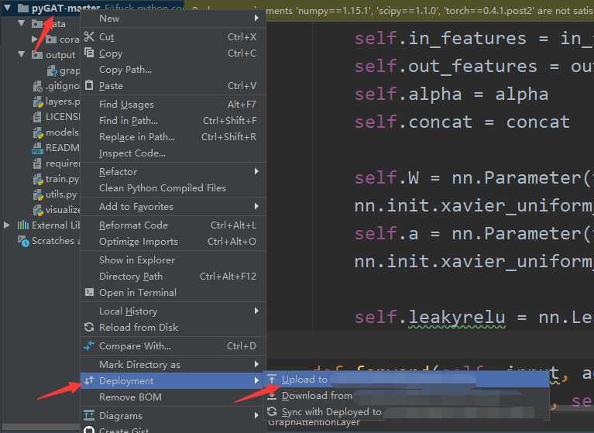The image size is (594, 433).
Task: Select Clean Python Compiled Files
Action: coord(163,188)
